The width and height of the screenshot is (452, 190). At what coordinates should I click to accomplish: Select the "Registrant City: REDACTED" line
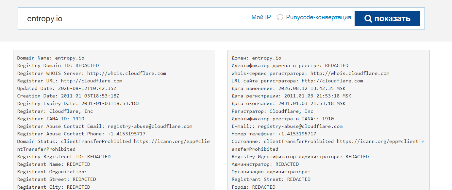click(x=54, y=187)
